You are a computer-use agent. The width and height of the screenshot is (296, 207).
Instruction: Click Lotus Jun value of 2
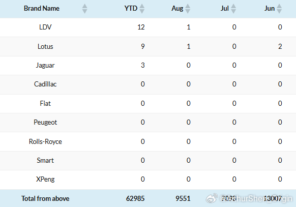[x=280, y=46]
